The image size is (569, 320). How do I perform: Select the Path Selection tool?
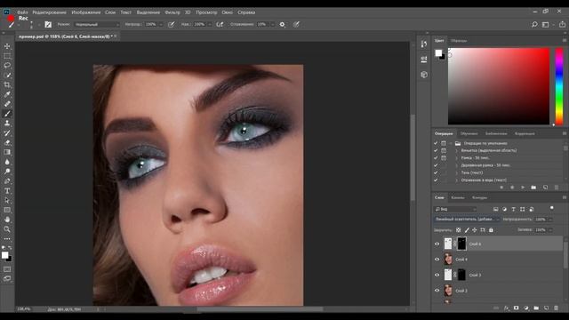pos(7,200)
